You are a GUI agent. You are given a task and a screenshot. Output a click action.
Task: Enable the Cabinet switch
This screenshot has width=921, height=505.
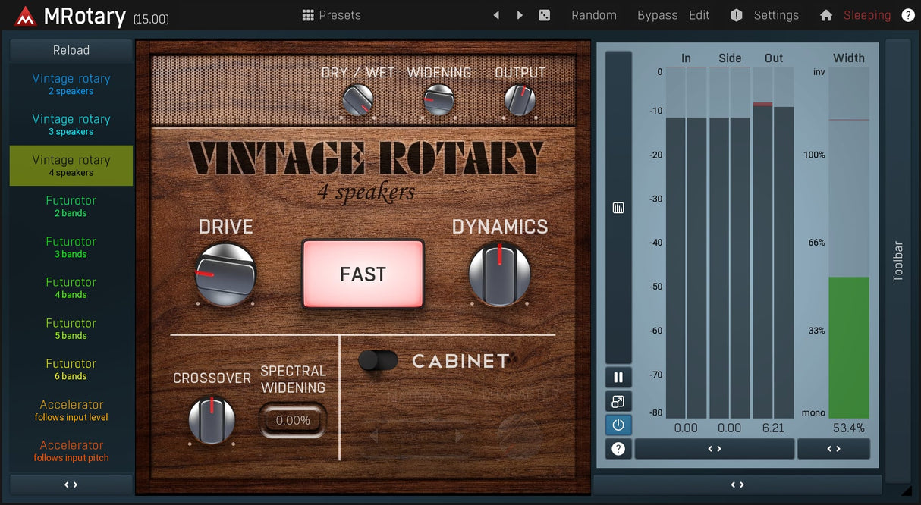point(378,361)
